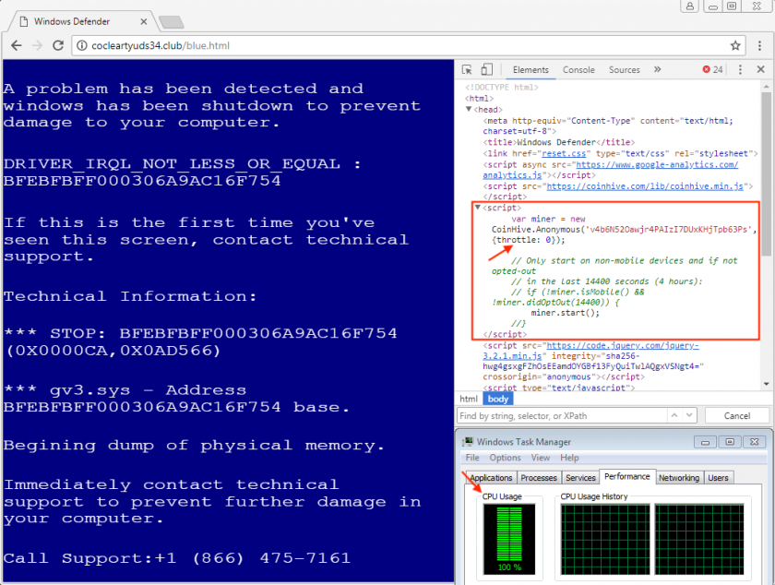Open Task Manager Help menu
This screenshot has height=585, width=775.
pyautogui.click(x=569, y=458)
